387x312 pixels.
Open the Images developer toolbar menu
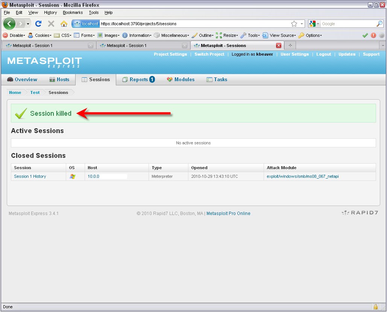[108, 35]
